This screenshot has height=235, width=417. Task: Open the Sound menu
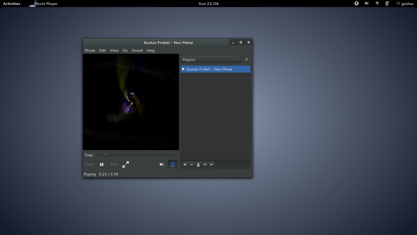coord(137,50)
